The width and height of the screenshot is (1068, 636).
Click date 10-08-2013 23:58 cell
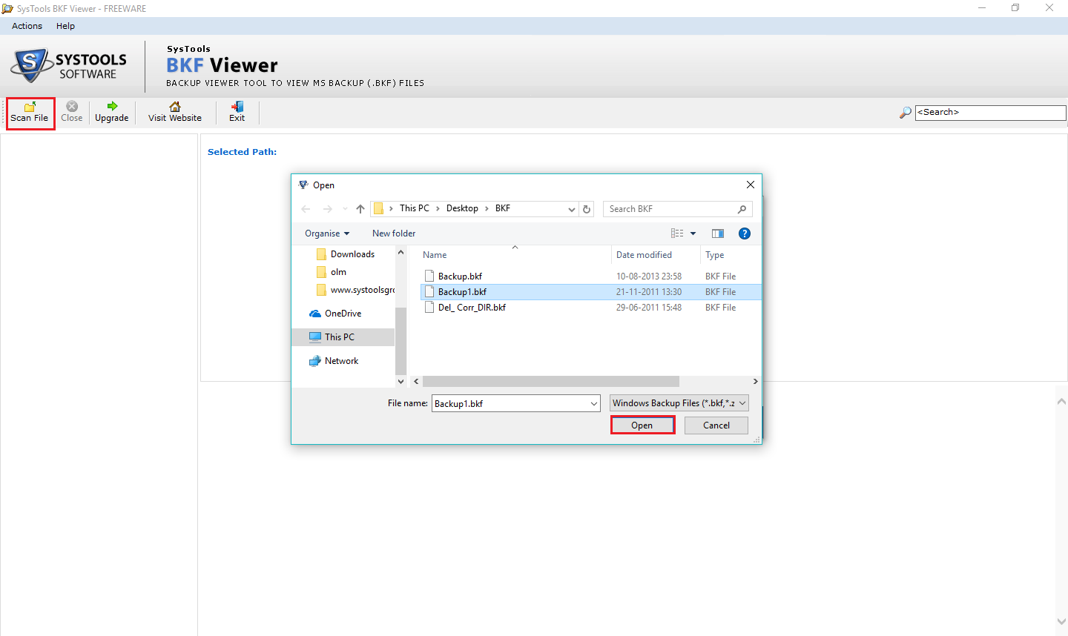tap(649, 276)
